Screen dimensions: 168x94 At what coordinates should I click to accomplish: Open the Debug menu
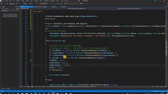point(27,1)
